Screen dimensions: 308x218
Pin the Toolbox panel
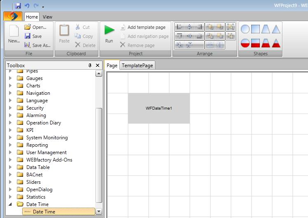click(90, 65)
